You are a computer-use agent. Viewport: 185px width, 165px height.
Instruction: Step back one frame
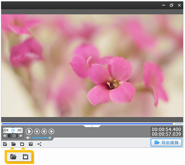[x=44, y=131]
